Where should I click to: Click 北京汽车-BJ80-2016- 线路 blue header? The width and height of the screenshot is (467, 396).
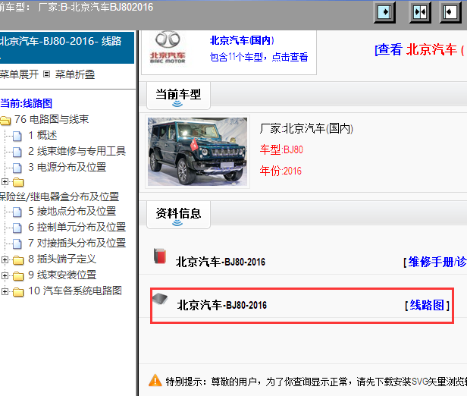click(x=67, y=48)
